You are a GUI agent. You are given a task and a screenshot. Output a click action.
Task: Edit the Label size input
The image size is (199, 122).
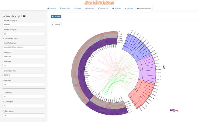[24, 85]
